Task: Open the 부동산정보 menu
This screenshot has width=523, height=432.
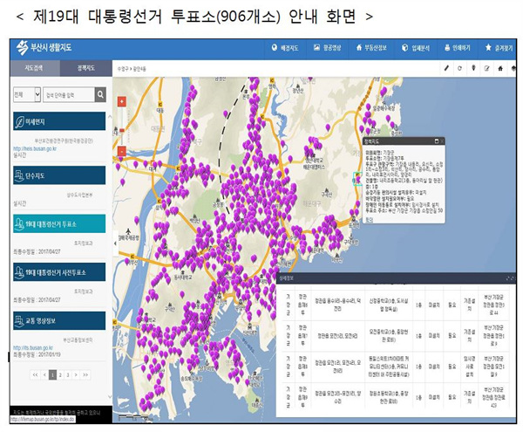Action: [x=371, y=48]
